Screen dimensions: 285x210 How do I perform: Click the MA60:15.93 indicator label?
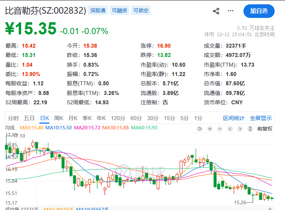[144, 128]
